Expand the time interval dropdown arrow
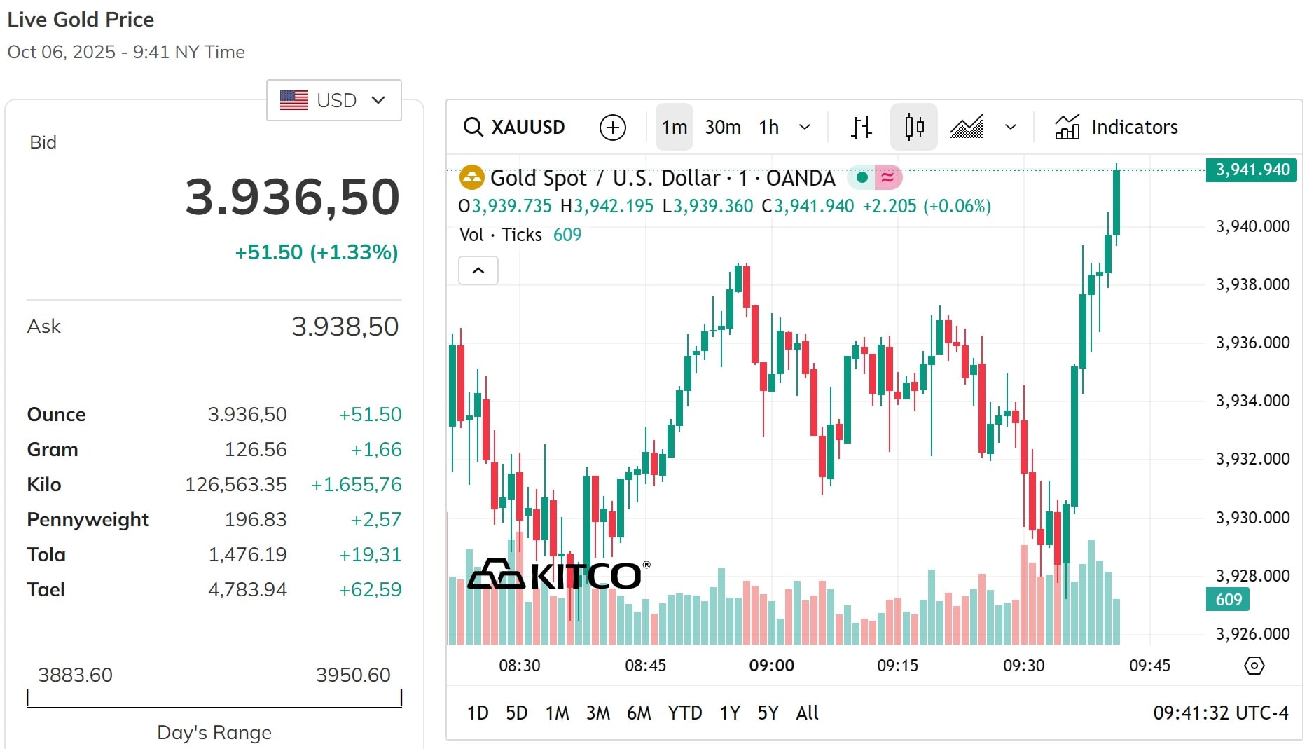The image size is (1307, 749). tap(805, 127)
